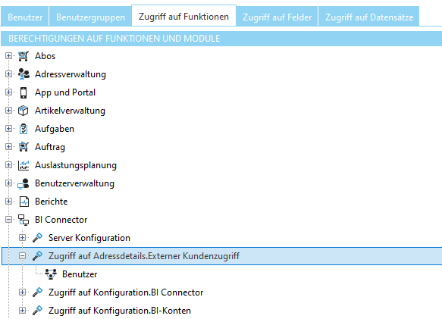Viewport: 442px width, 319px height.
Task: Select the Abos tree row
Action: (x=45, y=56)
